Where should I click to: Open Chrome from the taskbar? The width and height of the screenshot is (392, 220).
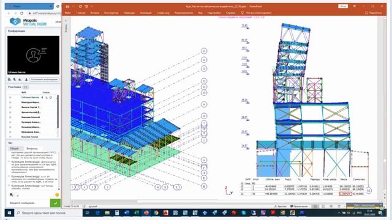pos(156,213)
